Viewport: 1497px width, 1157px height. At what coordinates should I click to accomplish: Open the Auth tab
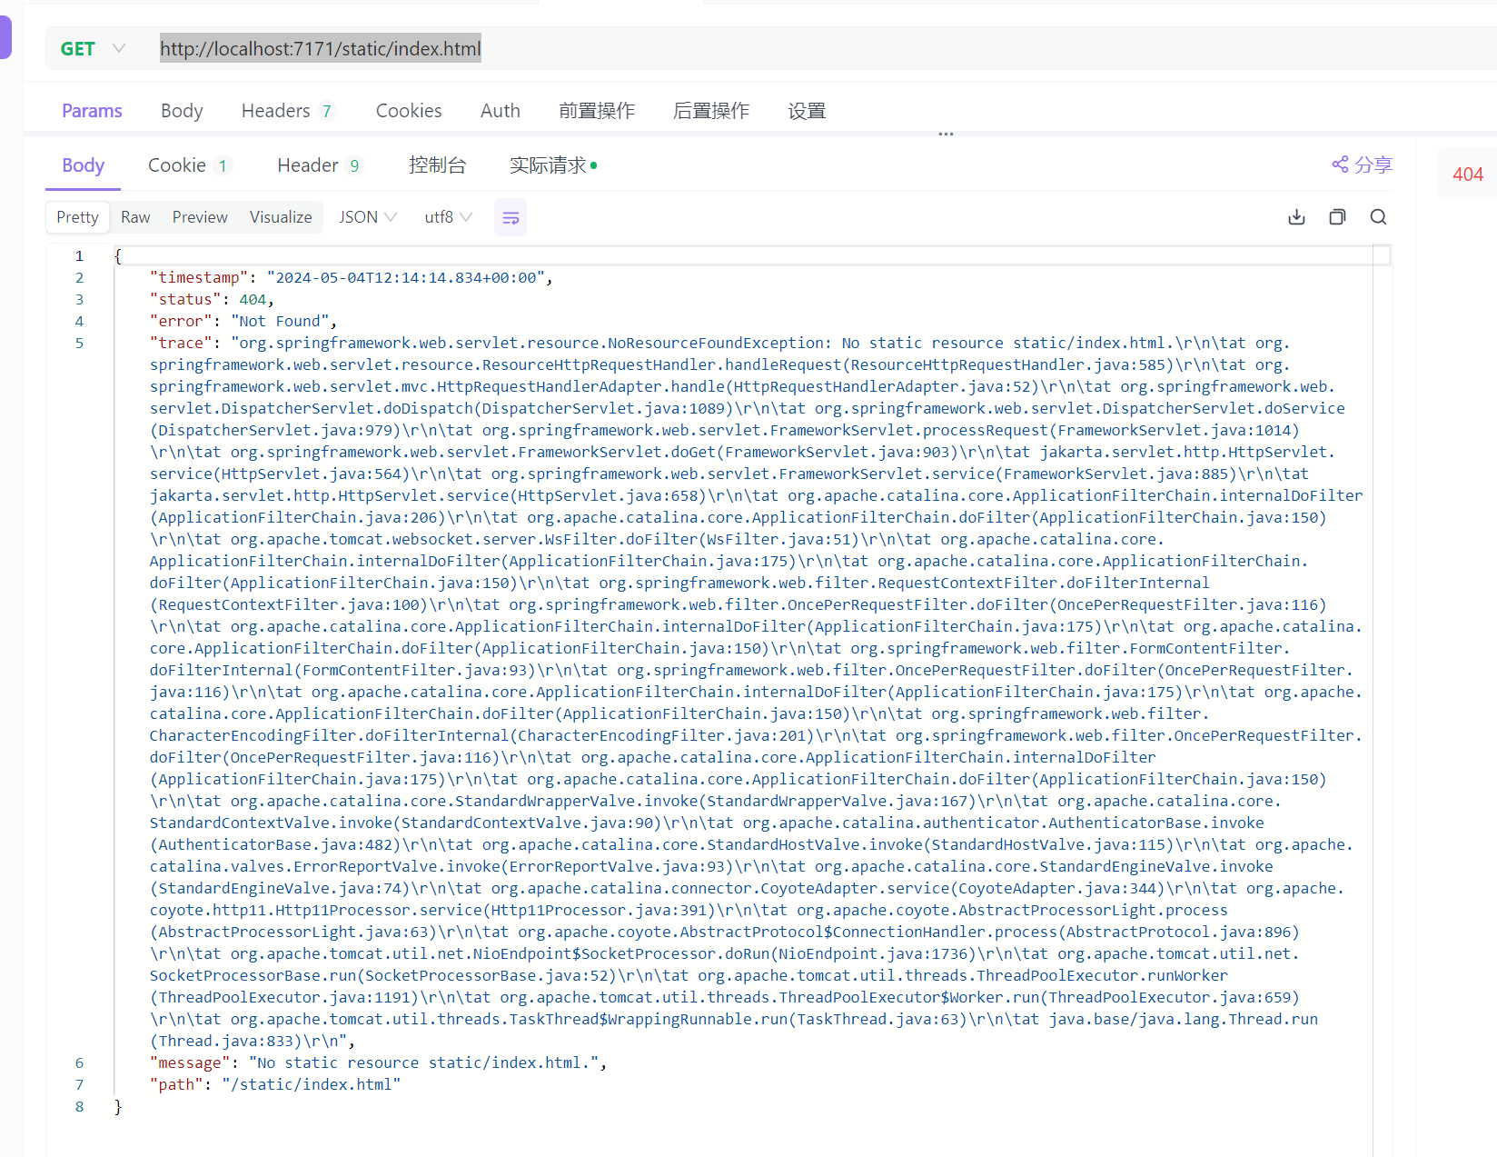click(501, 111)
